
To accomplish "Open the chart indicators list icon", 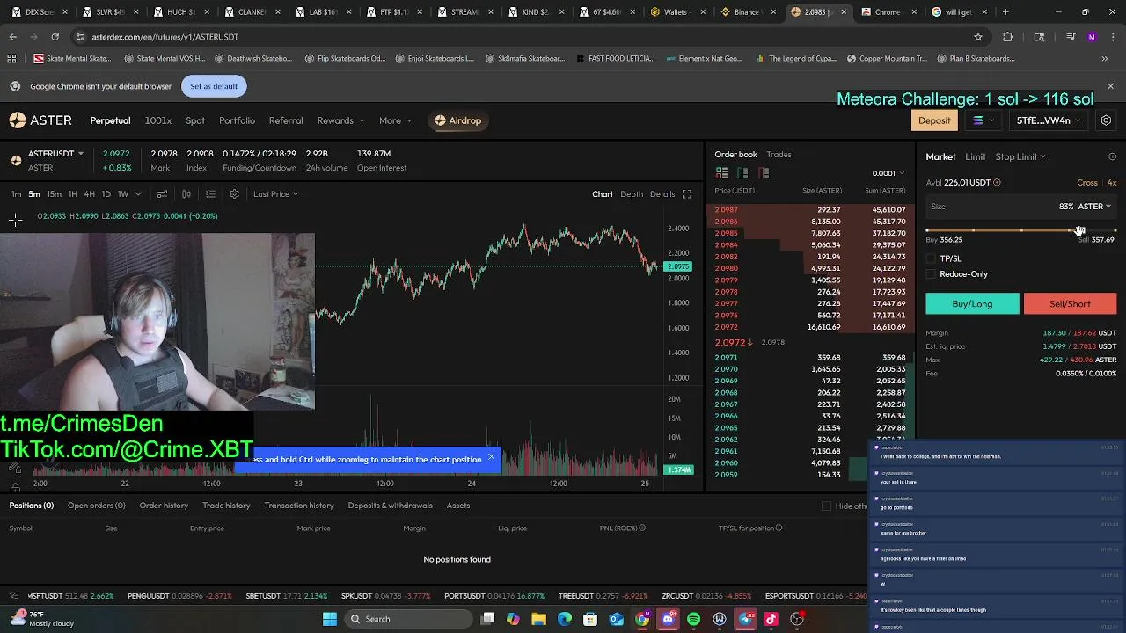I will (x=210, y=194).
